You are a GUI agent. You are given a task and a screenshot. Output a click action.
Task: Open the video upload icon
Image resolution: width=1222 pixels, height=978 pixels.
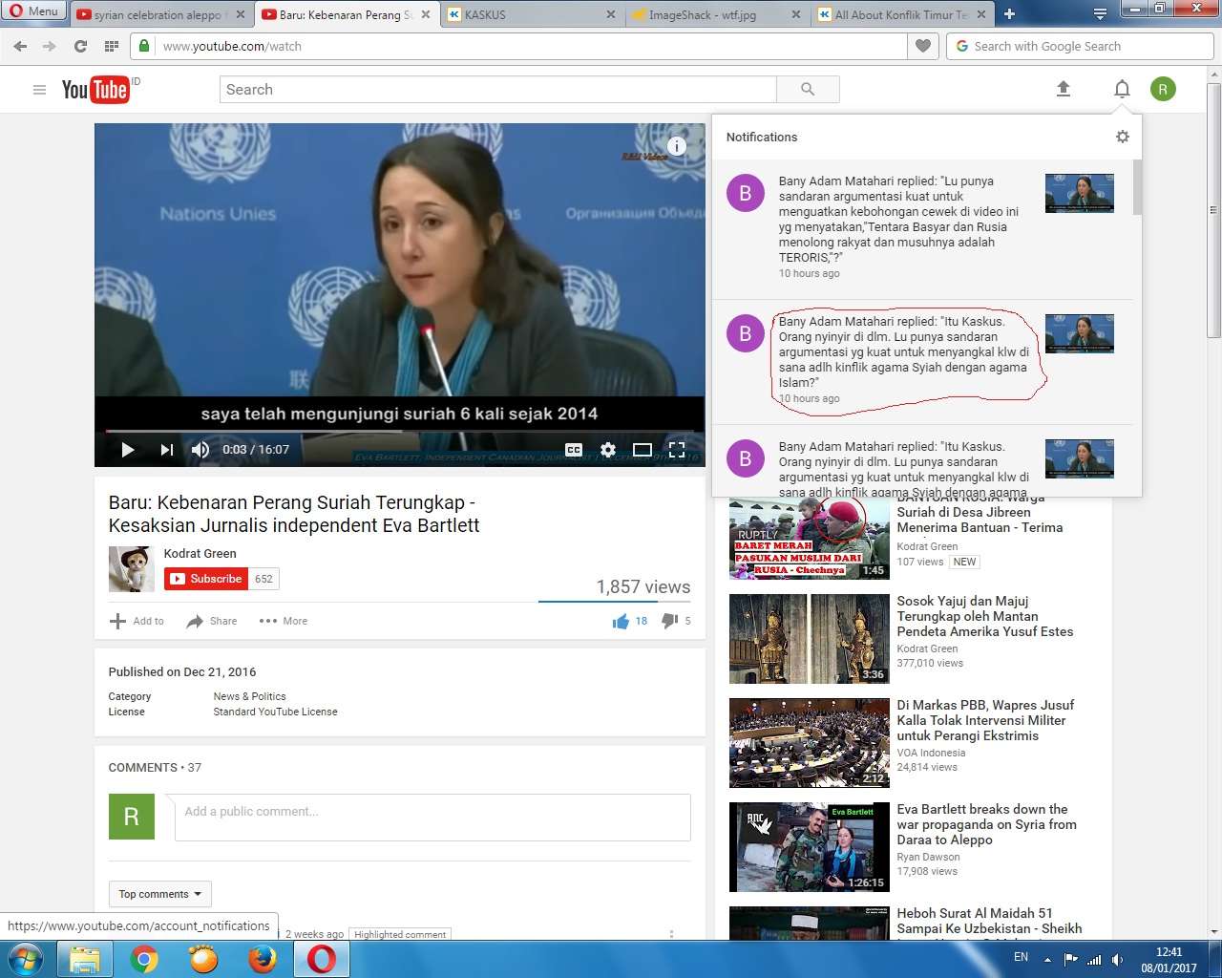coord(1064,89)
